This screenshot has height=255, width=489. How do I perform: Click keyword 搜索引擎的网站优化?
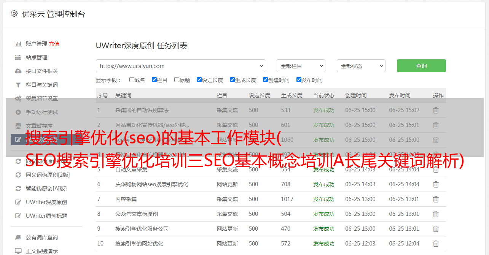click(x=139, y=244)
